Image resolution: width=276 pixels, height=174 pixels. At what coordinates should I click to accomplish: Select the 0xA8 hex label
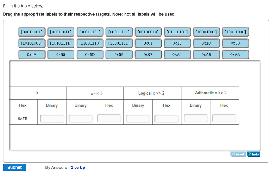206,54
